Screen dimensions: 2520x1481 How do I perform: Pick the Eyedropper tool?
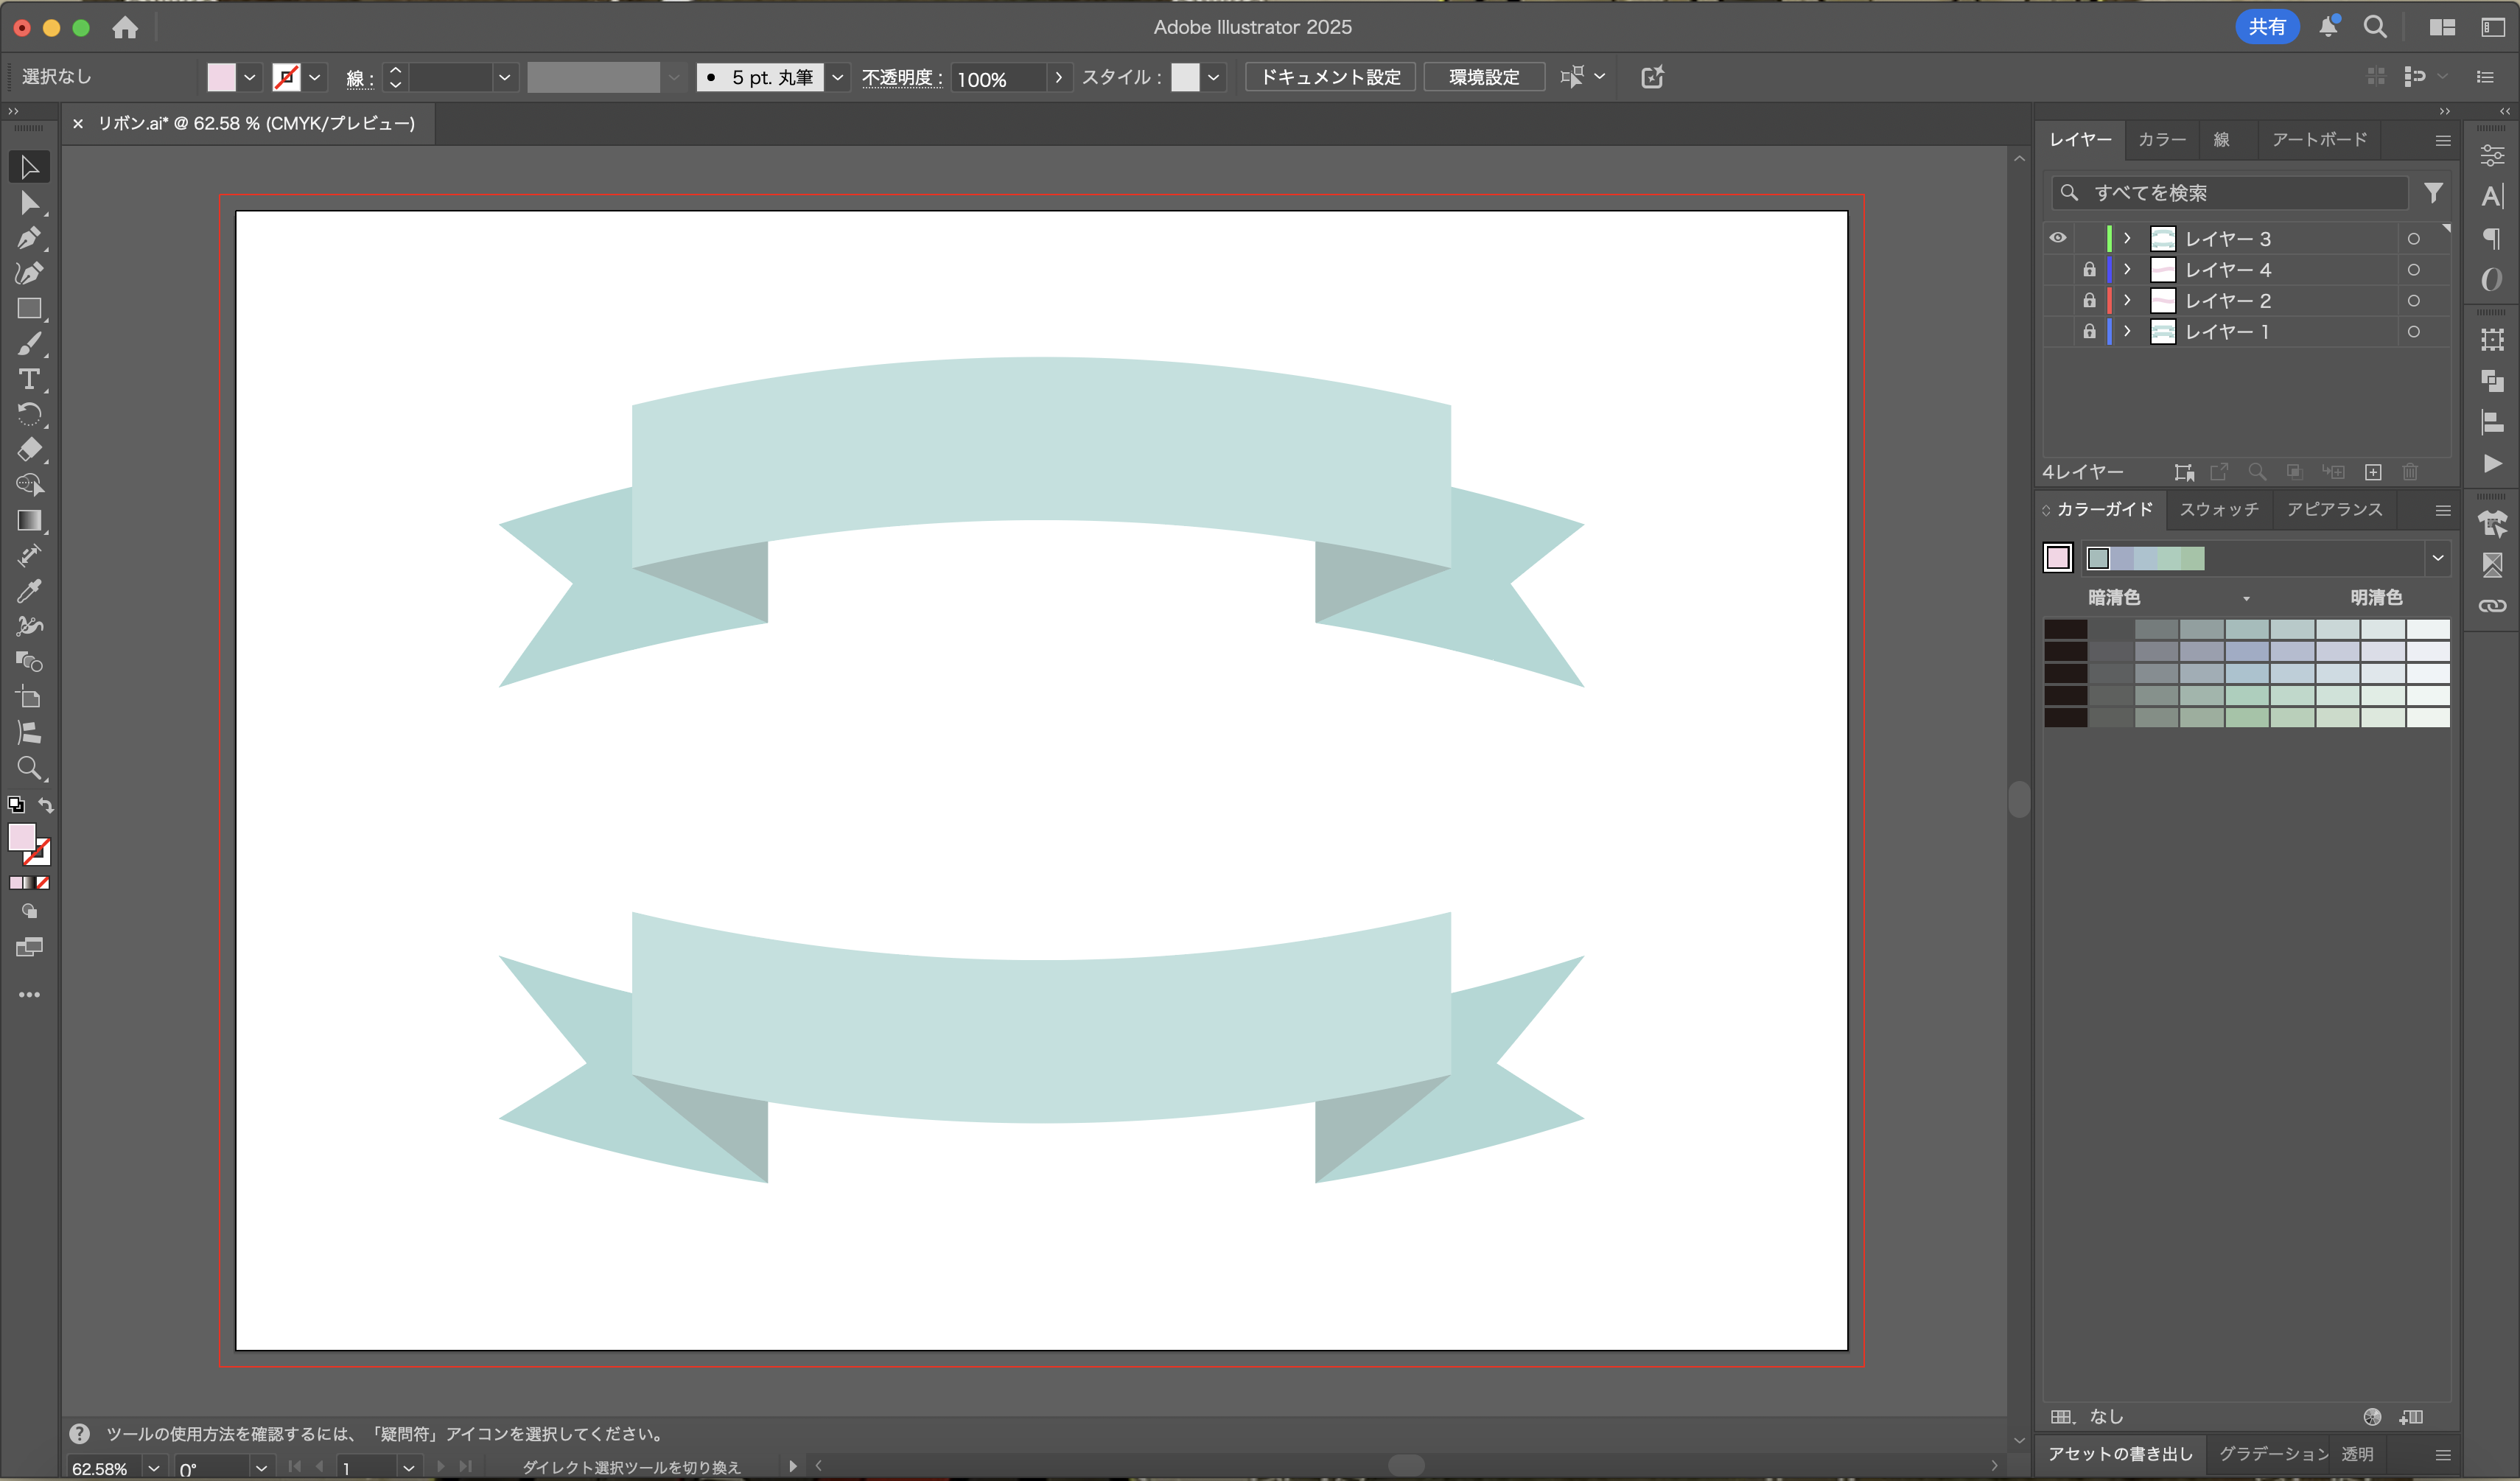point(28,591)
